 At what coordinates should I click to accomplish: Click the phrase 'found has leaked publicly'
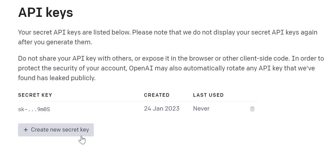pyautogui.click(x=57, y=78)
